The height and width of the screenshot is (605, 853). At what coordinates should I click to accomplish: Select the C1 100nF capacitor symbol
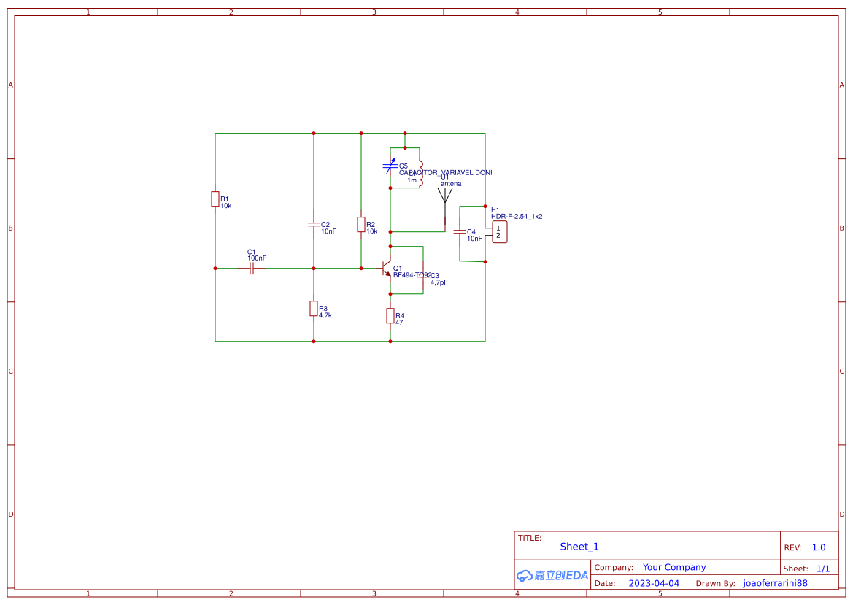pos(251,269)
